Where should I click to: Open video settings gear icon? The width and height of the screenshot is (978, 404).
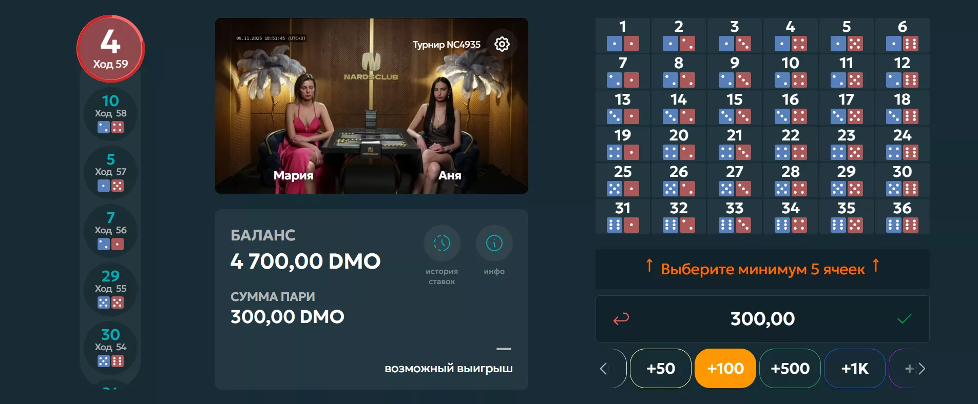tap(502, 44)
